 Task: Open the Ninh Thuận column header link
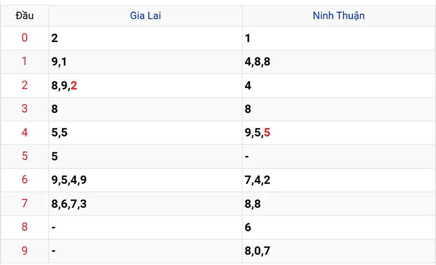(338, 16)
